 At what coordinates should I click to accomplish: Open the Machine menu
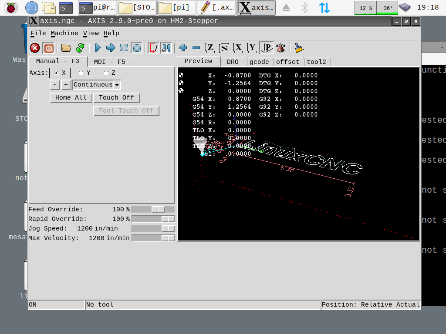(64, 33)
